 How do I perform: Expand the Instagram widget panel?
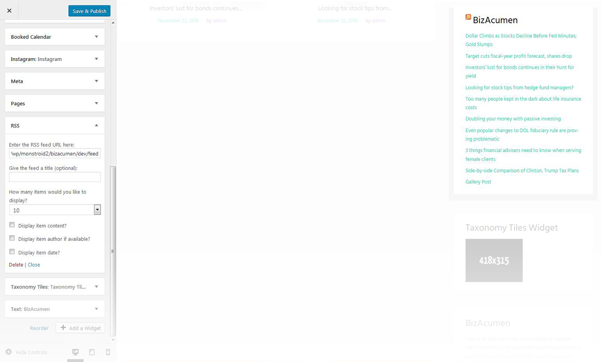pos(55,59)
